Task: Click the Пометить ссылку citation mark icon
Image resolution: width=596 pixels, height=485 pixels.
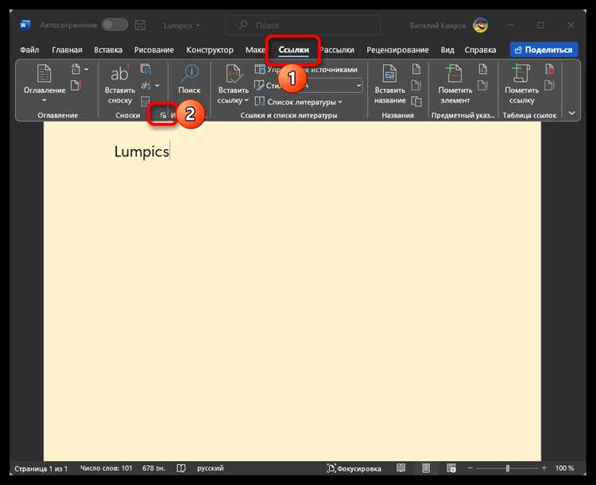Action: (521, 73)
